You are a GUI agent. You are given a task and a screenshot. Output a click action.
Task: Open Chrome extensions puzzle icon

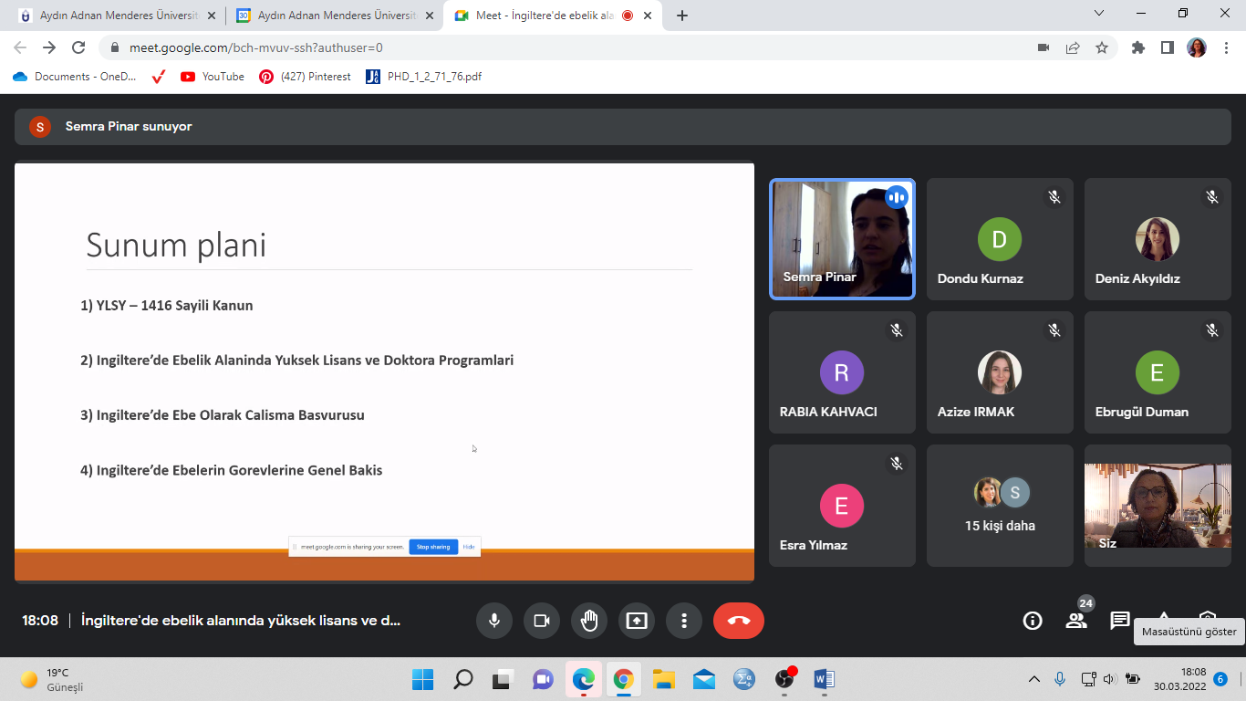tap(1137, 47)
